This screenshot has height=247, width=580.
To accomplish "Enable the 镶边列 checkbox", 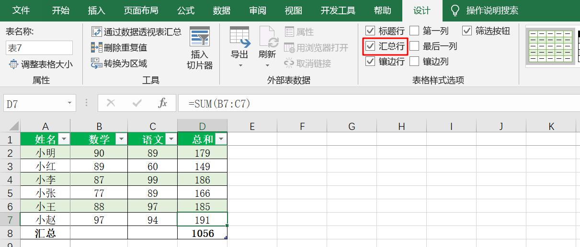I will click(414, 61).
